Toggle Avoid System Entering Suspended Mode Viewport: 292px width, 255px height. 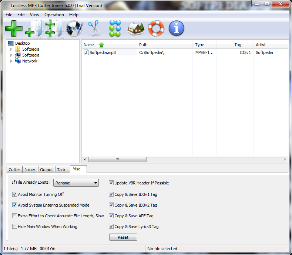(14, 205)
